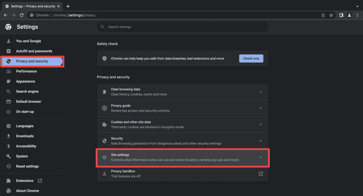Expand the Privacy guide row arrow

click(x=261, y=108)
